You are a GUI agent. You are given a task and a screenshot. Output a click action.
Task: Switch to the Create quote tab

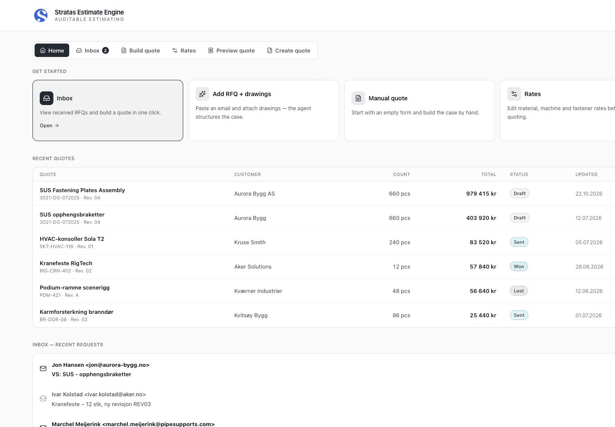pos(289,50)
